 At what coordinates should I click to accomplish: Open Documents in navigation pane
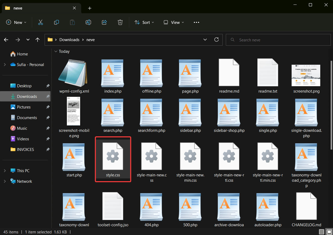click(x=27, y=118)
